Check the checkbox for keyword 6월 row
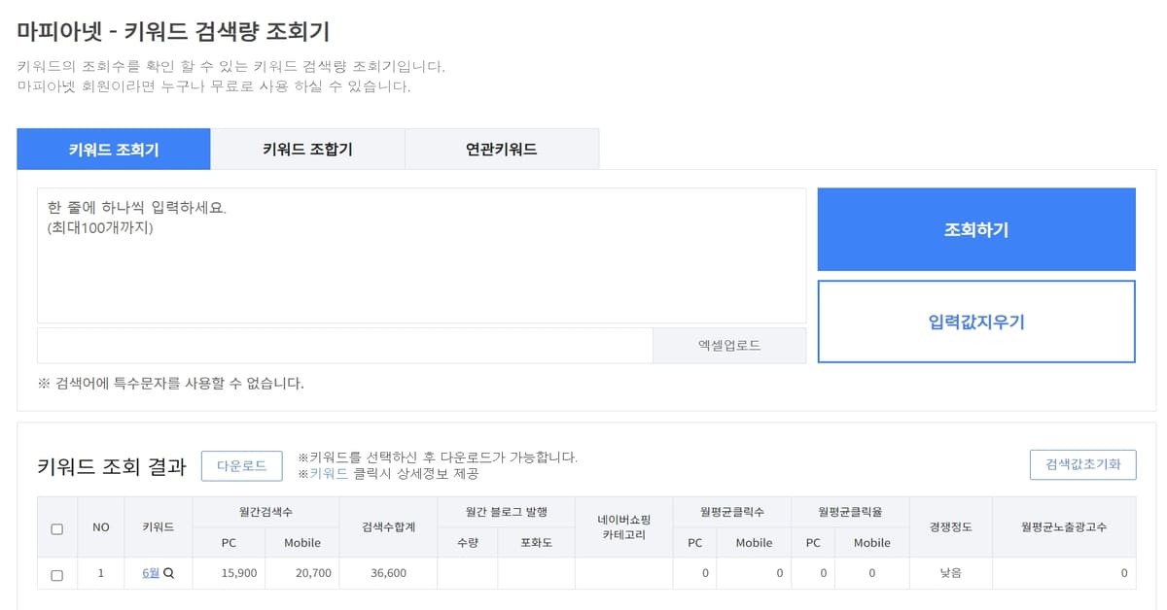 56,572
